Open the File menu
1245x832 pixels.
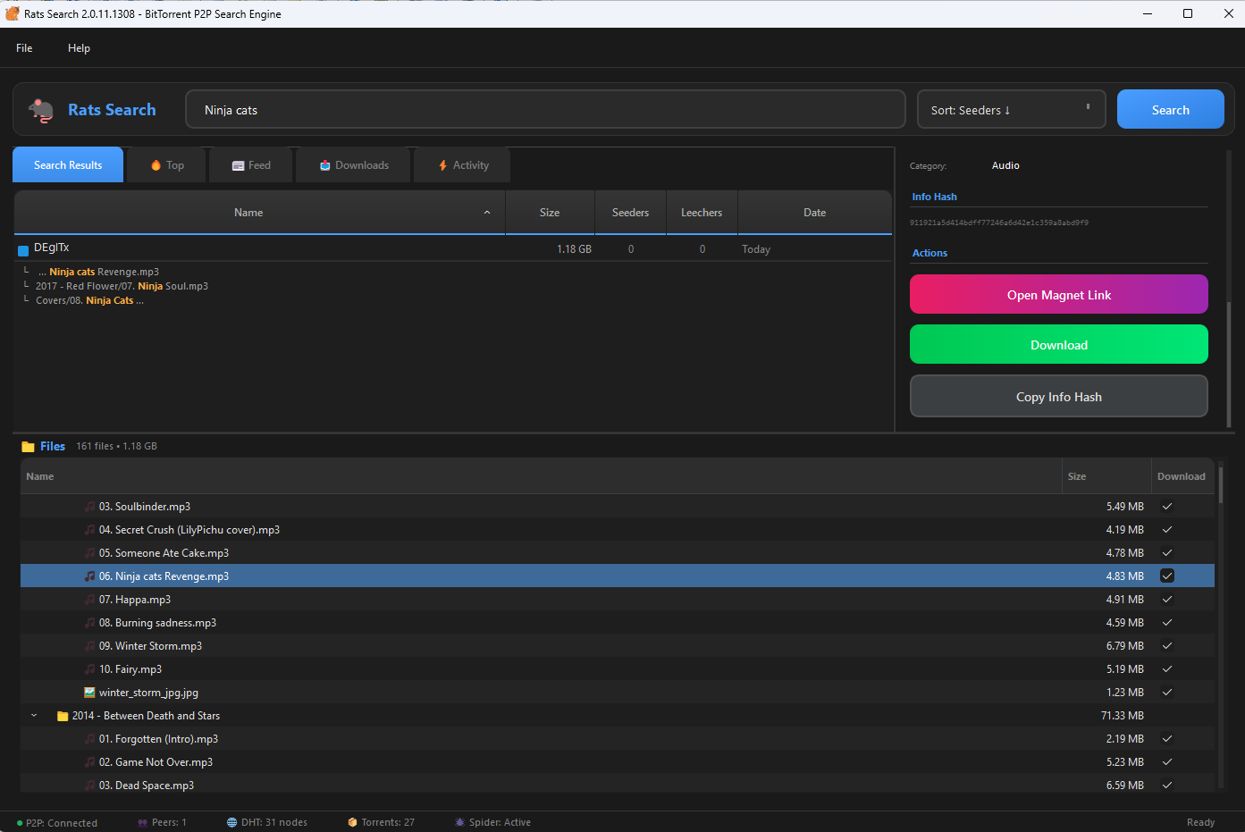[24, 48]
